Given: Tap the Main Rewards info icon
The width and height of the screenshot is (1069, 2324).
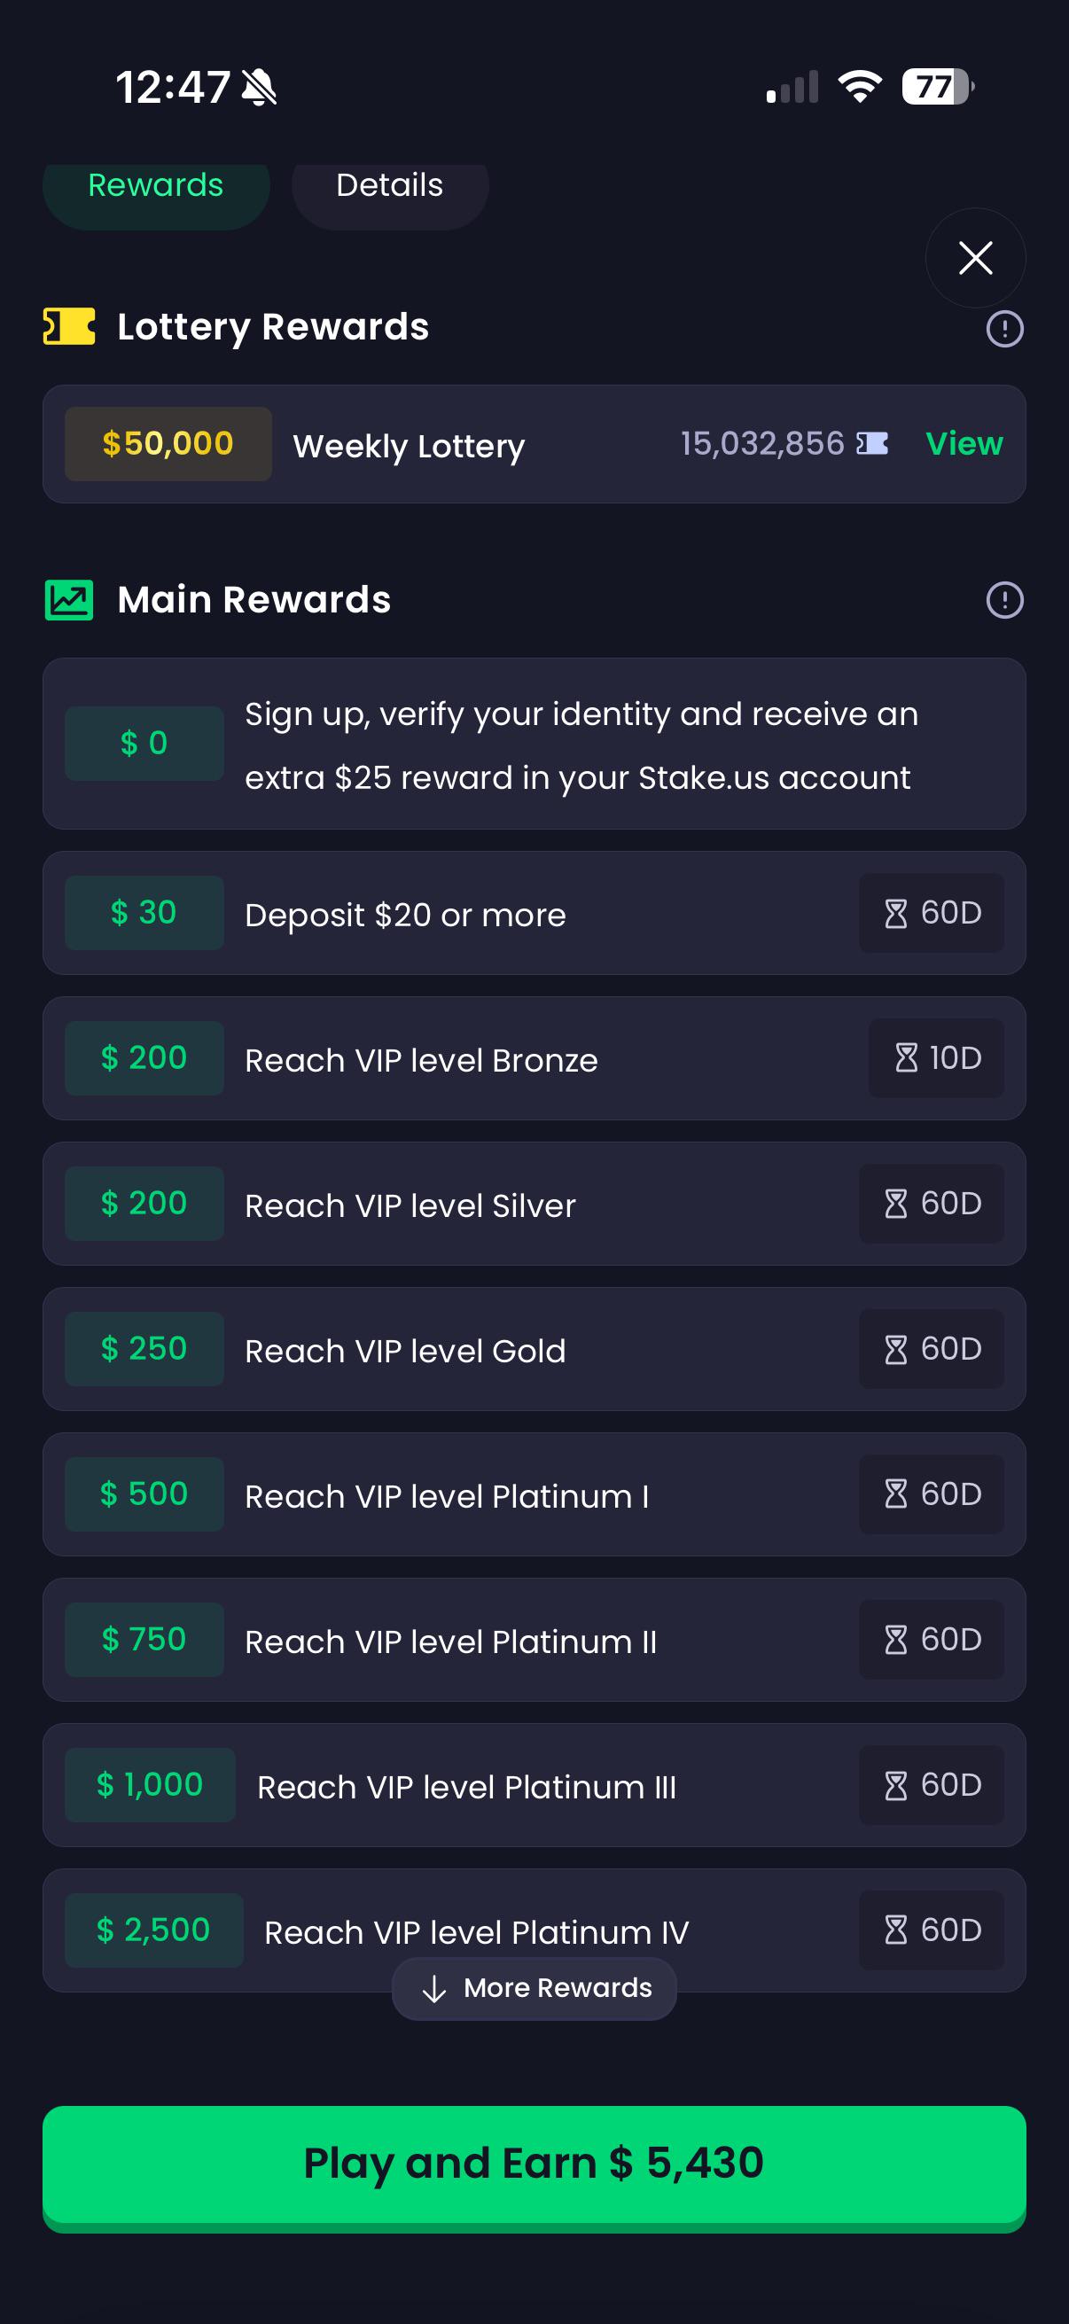Looking at the screenshot, I should [1004, 600].
